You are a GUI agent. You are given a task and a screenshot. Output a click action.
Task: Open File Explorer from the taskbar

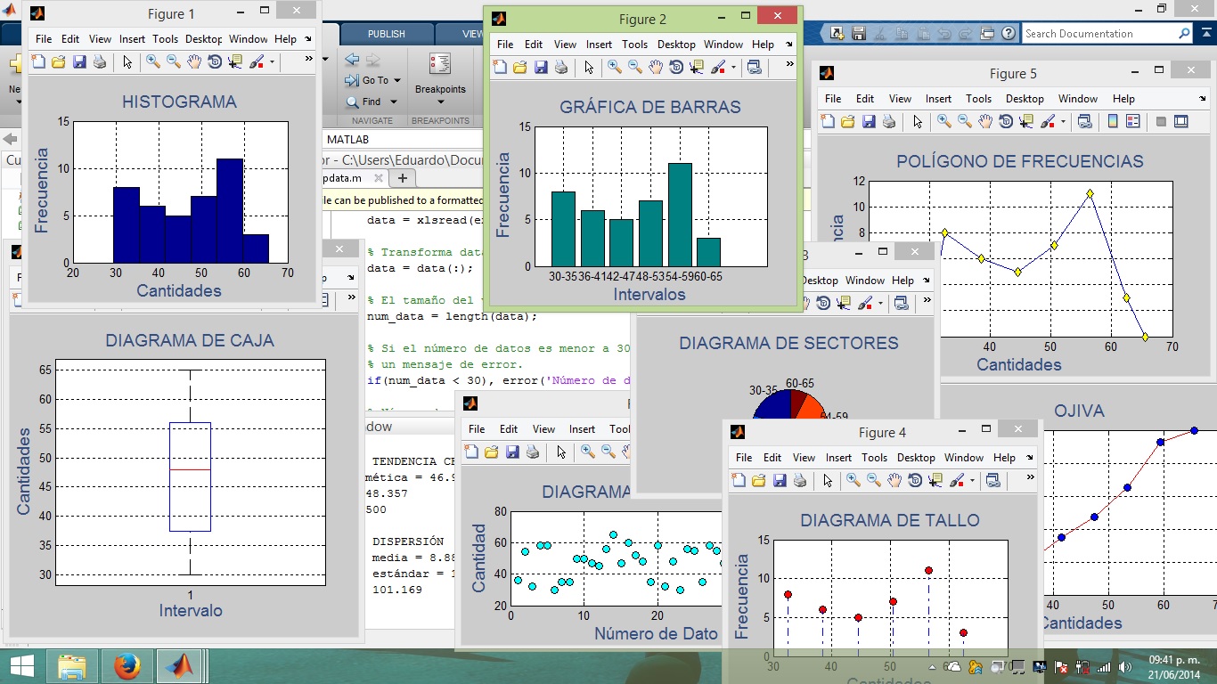(72, 666)
